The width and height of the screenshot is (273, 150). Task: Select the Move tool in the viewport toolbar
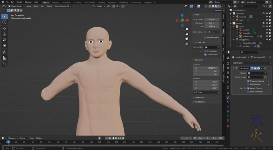click(x=4, y=28)
